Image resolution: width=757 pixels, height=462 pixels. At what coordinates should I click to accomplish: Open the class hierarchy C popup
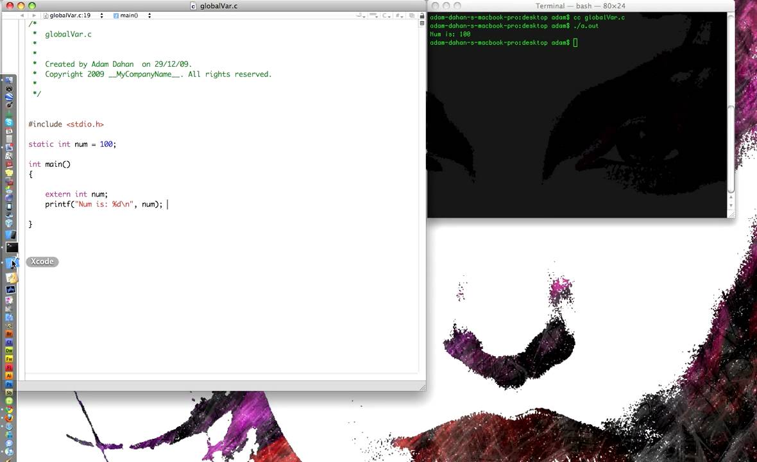tap(386, 15)
